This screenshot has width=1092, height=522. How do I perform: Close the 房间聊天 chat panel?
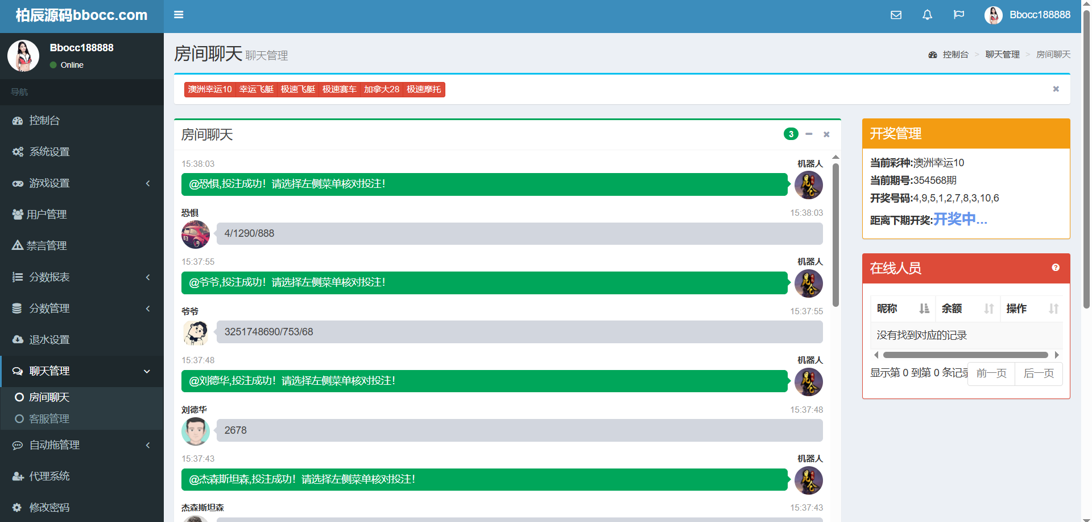point(826,134)
